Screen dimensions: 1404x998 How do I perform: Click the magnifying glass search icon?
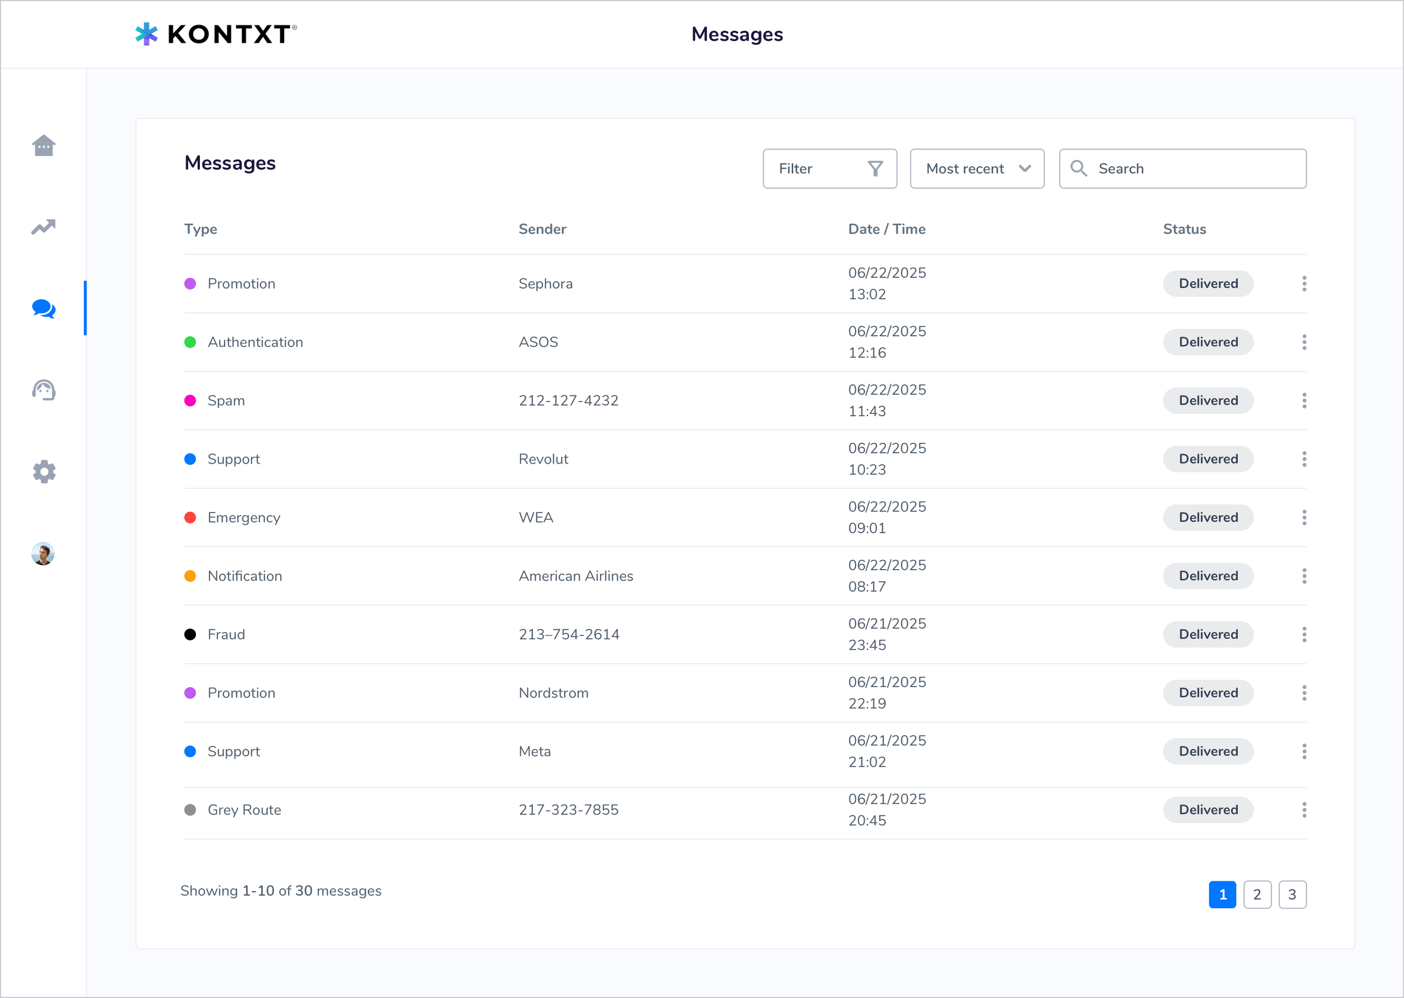pos(1078,168)
